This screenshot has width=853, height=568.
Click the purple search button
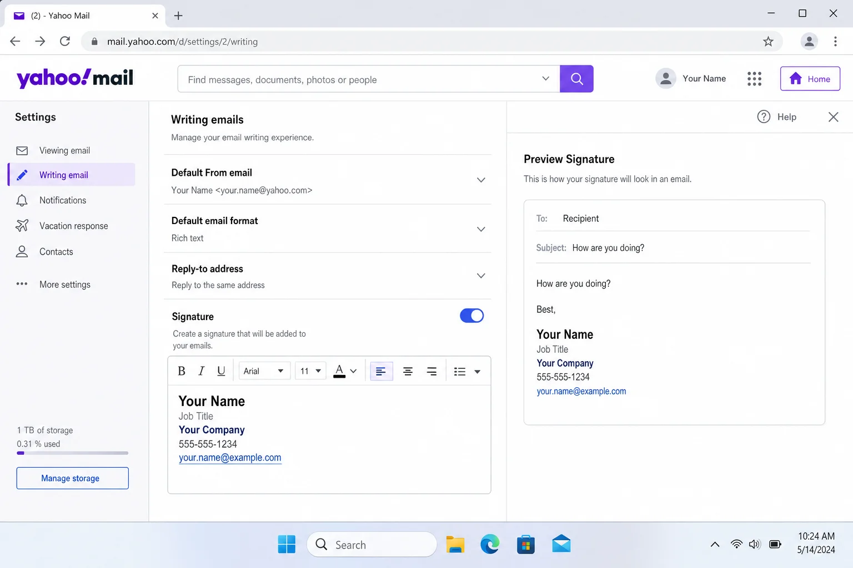[x=576, y=79]
